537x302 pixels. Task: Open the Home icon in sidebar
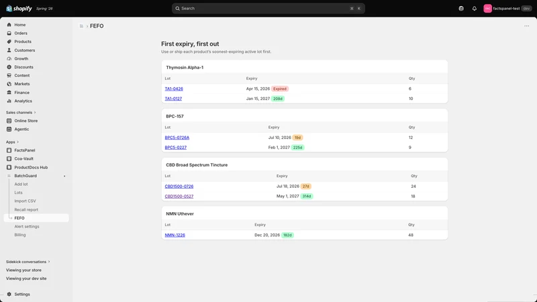click(9, 25)
